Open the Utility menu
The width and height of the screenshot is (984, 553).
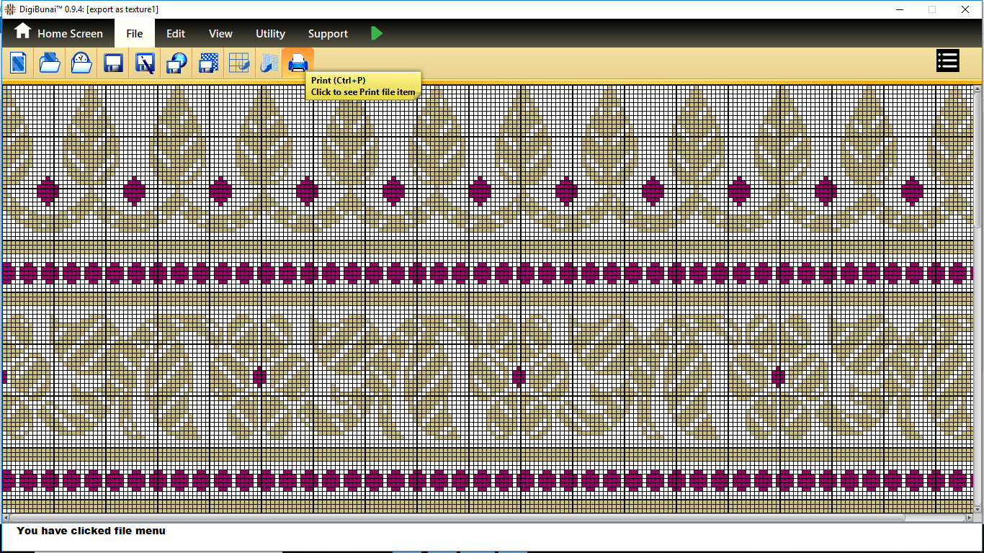tap(270, 34)
